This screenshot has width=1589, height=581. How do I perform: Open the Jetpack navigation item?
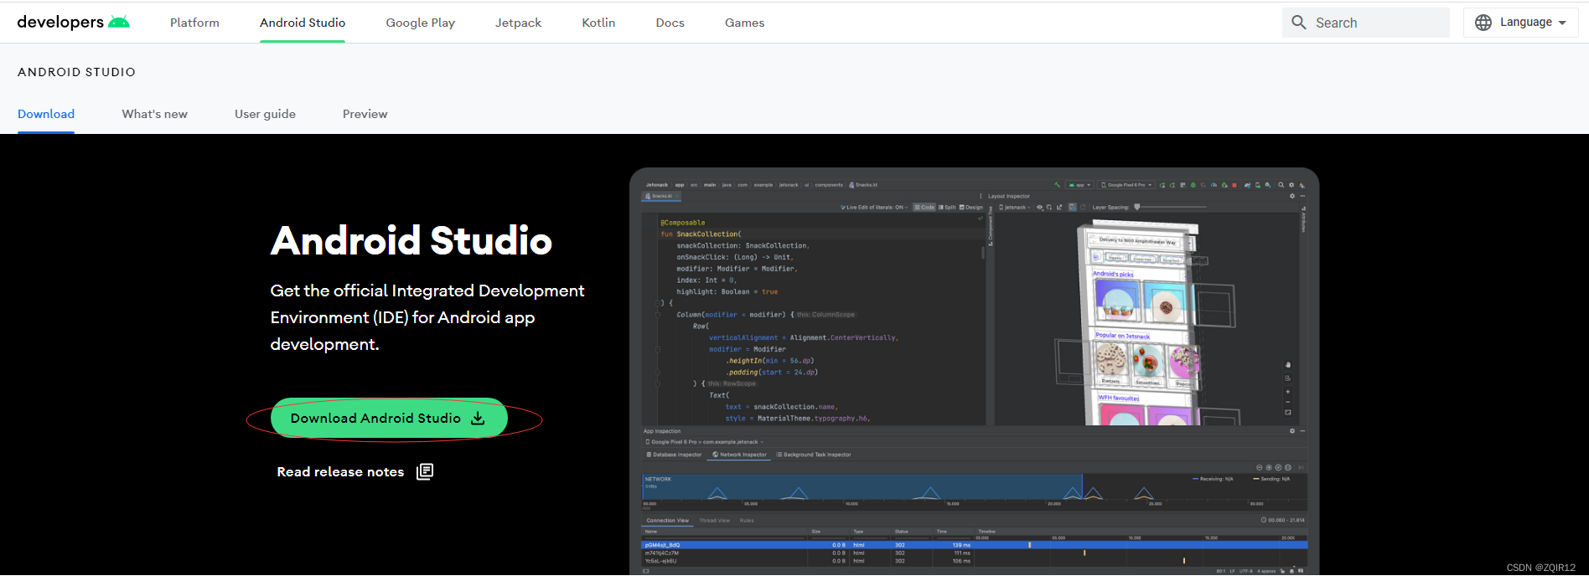[518, 23]
